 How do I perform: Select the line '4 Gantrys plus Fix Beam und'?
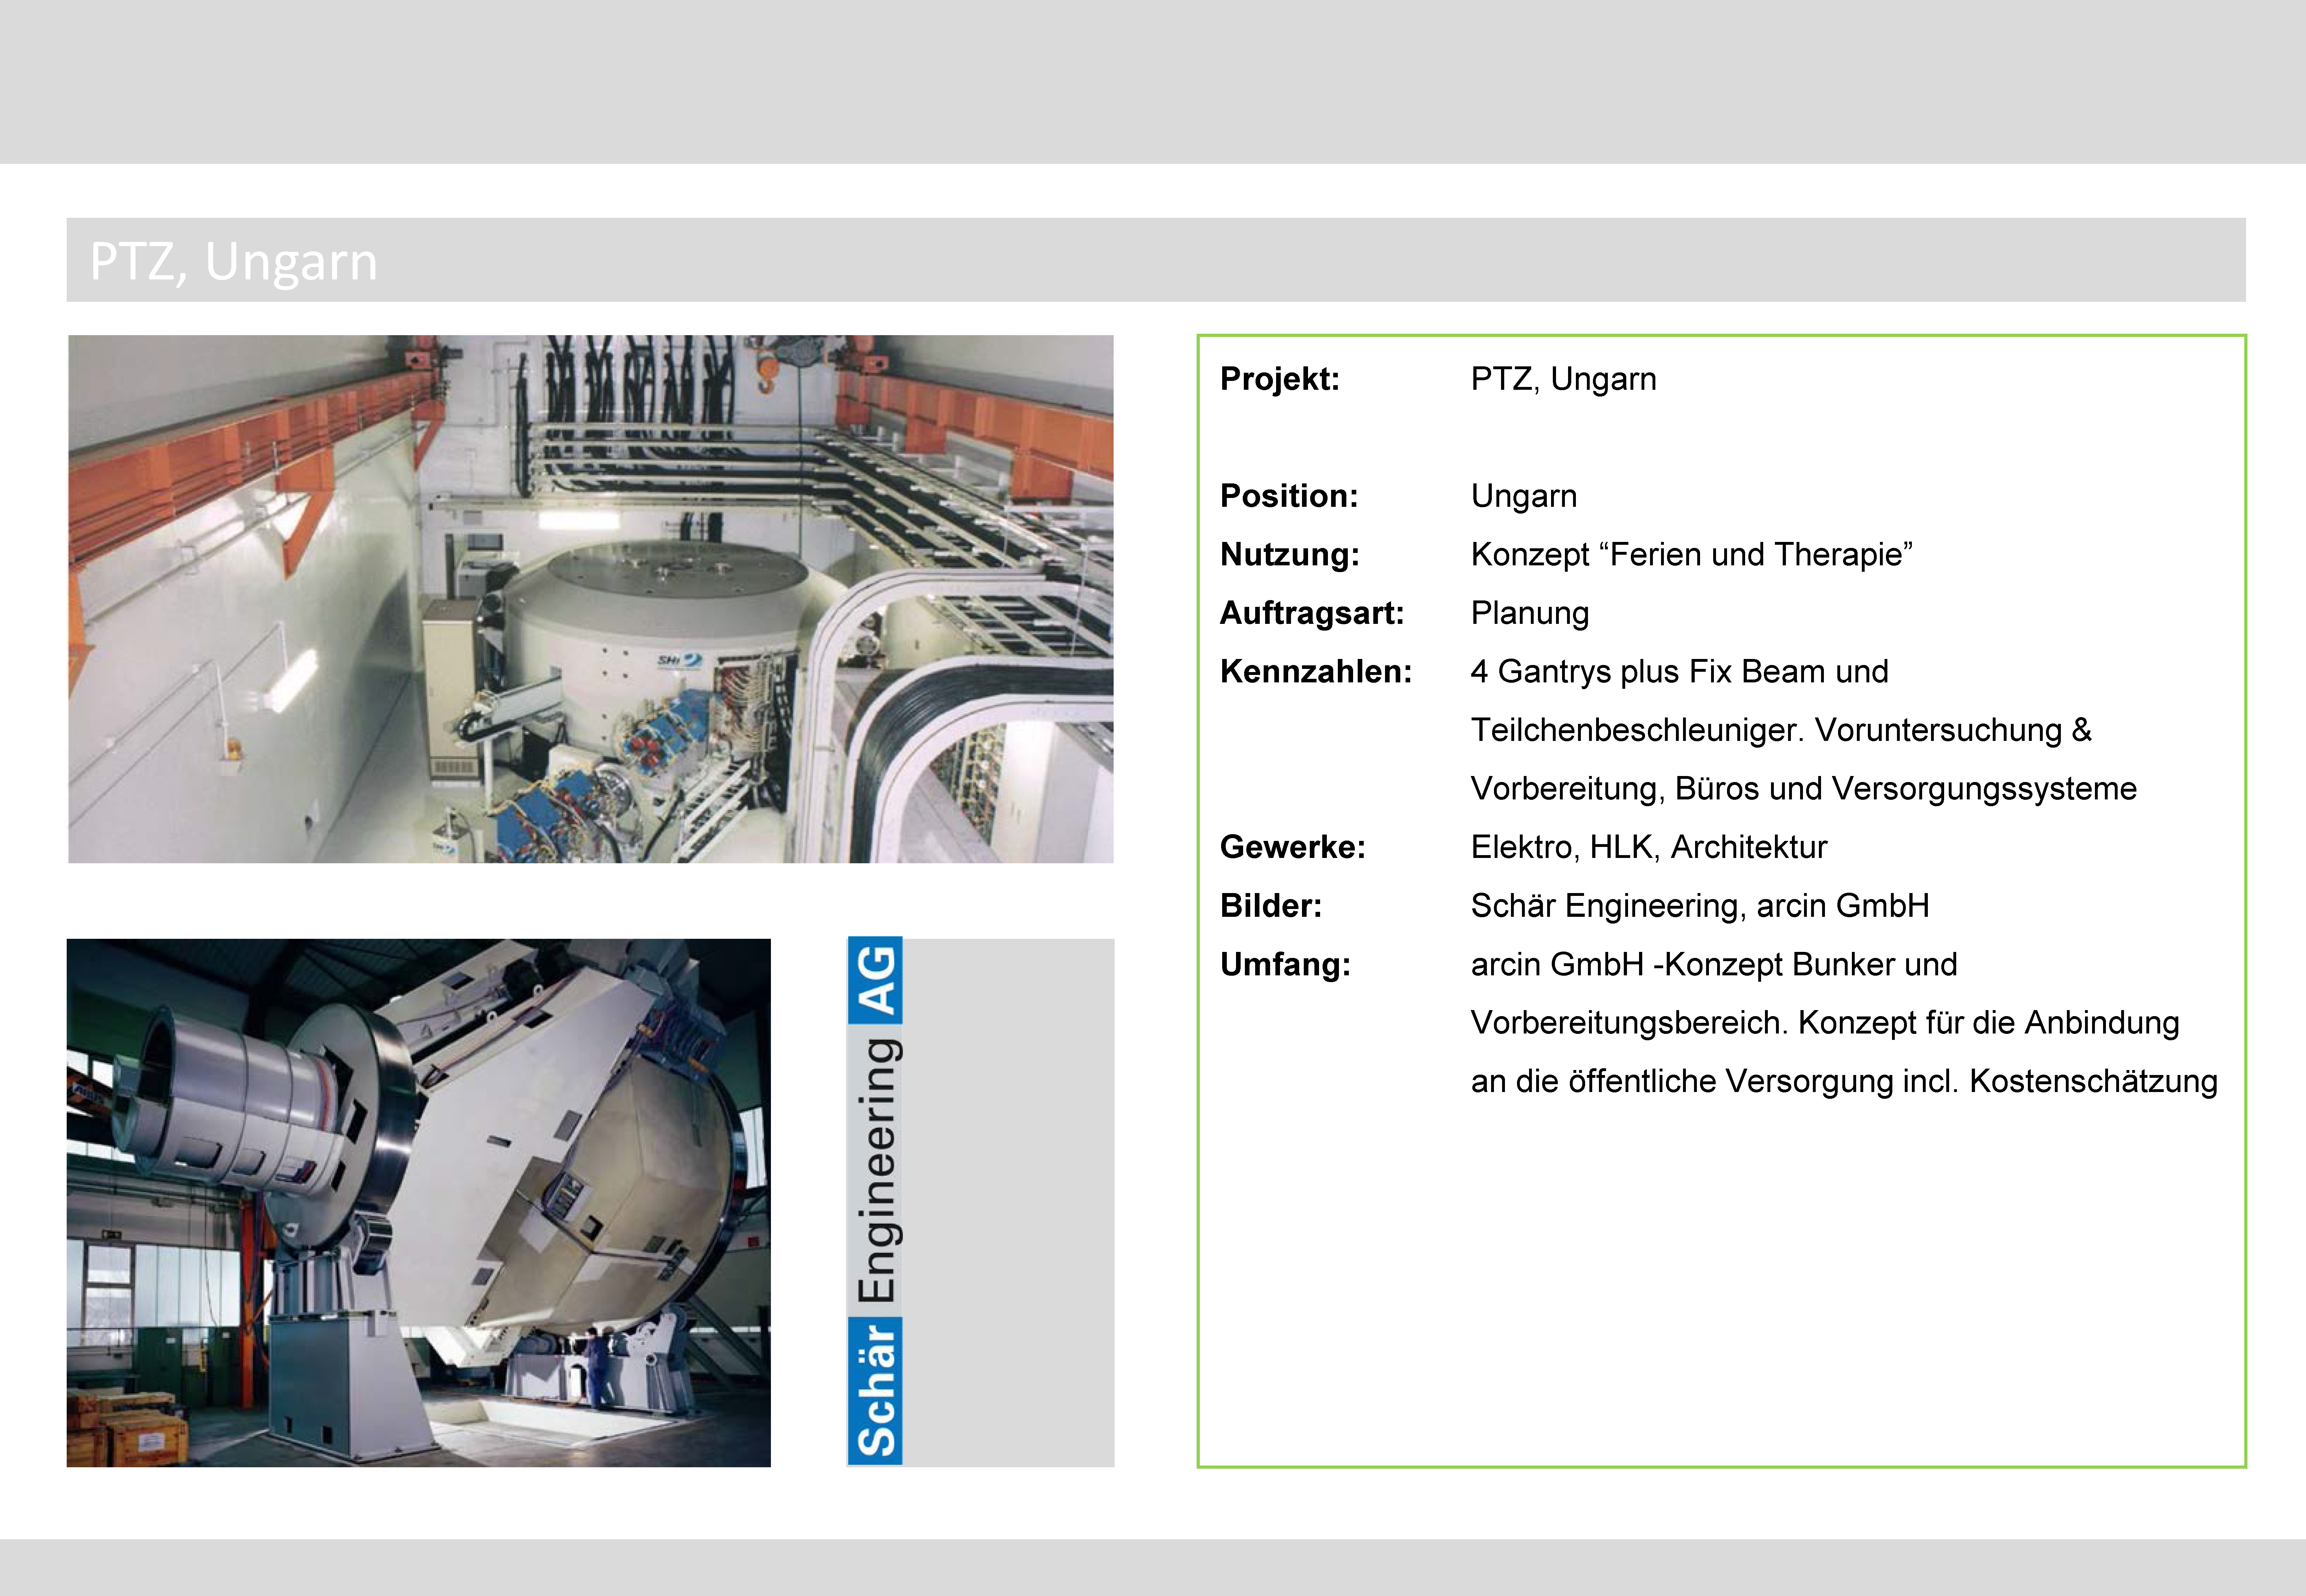[x=1679, y=672]
